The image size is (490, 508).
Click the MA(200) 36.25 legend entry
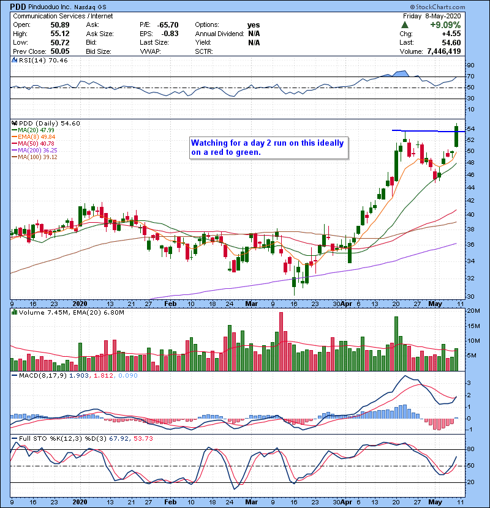click(x=34, y=151)
